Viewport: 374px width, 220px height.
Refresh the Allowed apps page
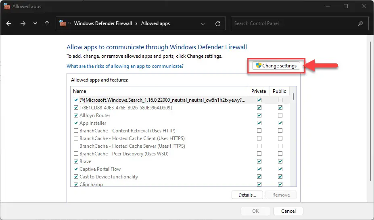(x=218, y=23)
